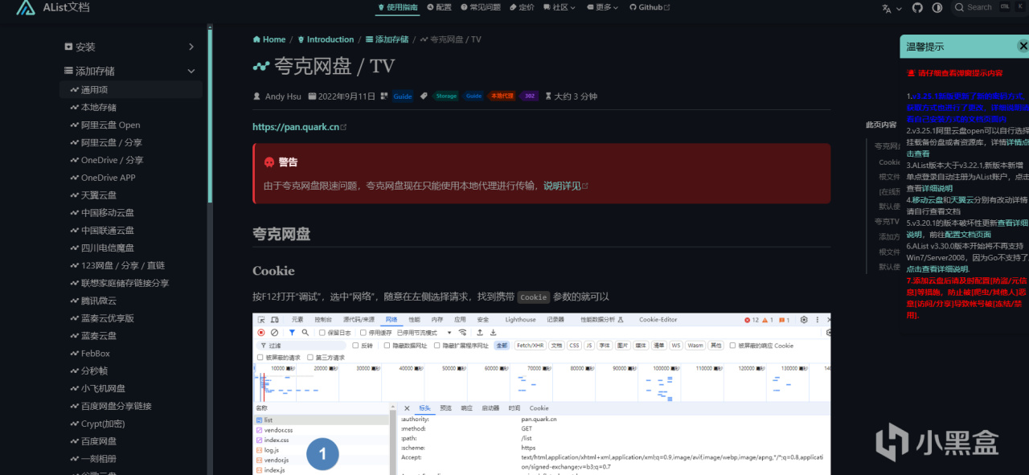The image size is (1029, 475).
Task: Expand the language dropdown arrow
Action: [898, 8]
